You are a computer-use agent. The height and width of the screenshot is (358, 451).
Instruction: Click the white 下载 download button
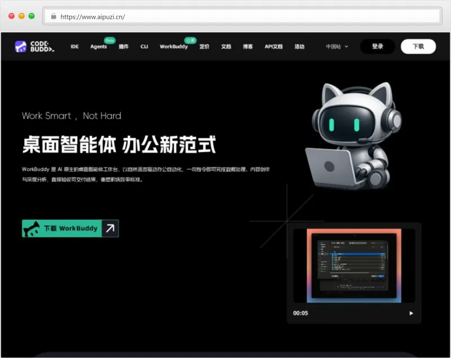pyautogui.click(x=418, y=46)
